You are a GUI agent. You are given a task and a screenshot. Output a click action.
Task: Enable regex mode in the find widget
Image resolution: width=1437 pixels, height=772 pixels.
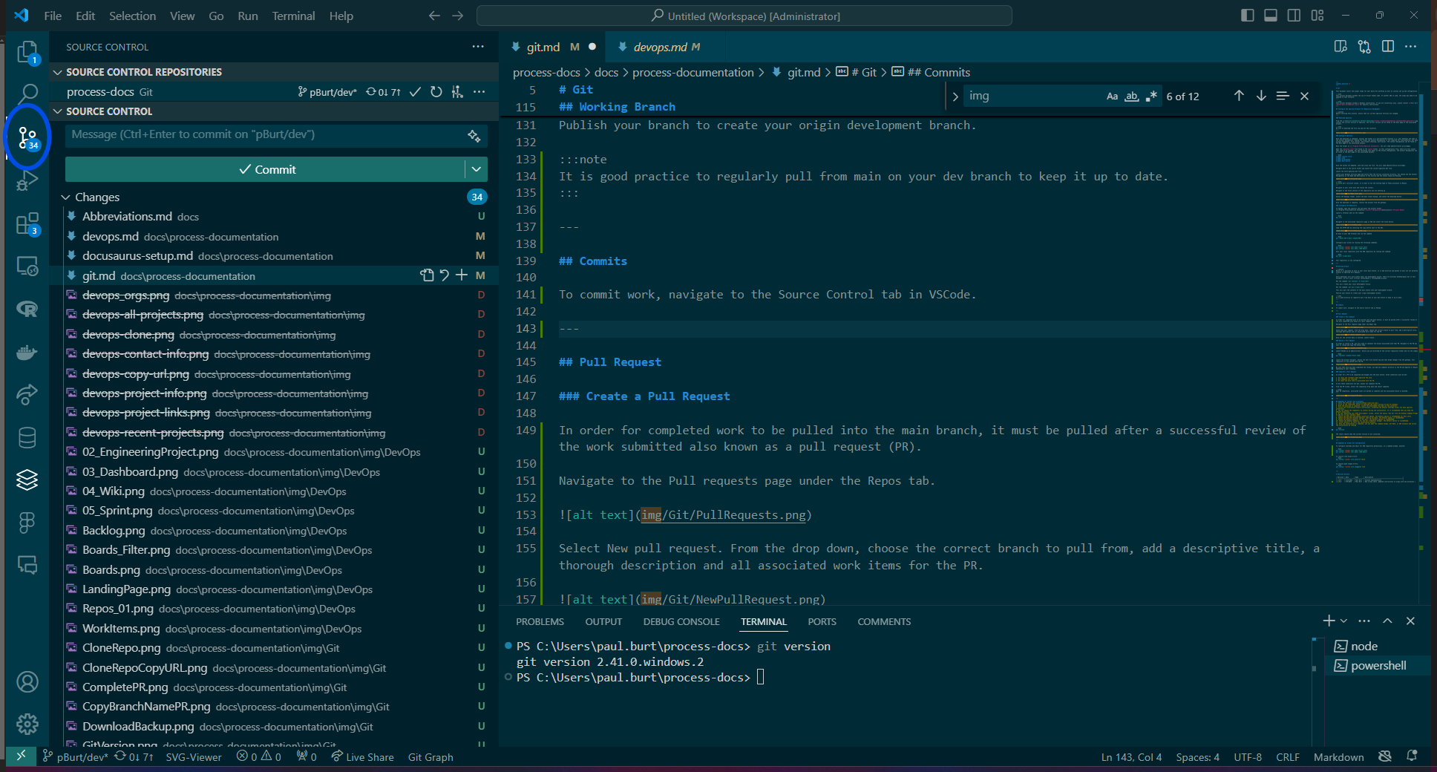[1151, 96]
